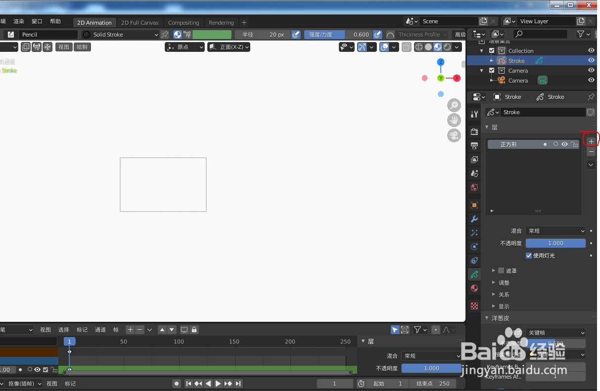Switch to Compositing workspace tab
Viewport: 600px width, 391px height.
pyautogui.click(x=184, y=23)
